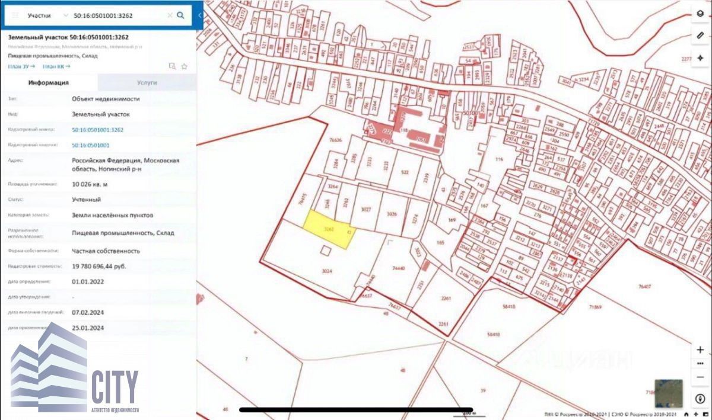This screenshot has height=420, width=712.
Task: Click the date value 07.02.2024
Action: tap(88, 312)
